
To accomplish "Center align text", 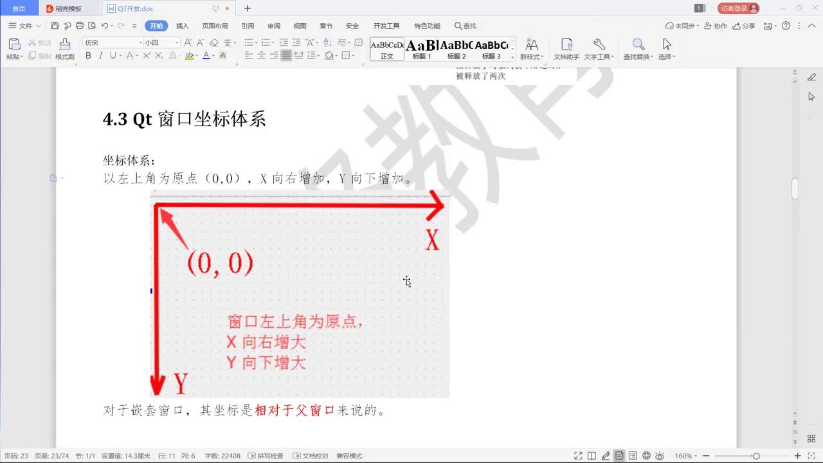I will [x=262, y=56].
